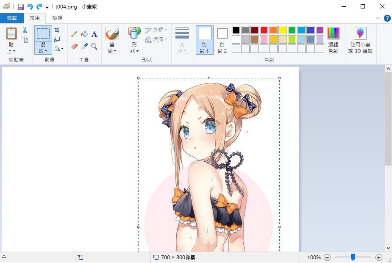Pick the orange color swatch
This screenshot has height=263, width=392.
pos(273,30)
